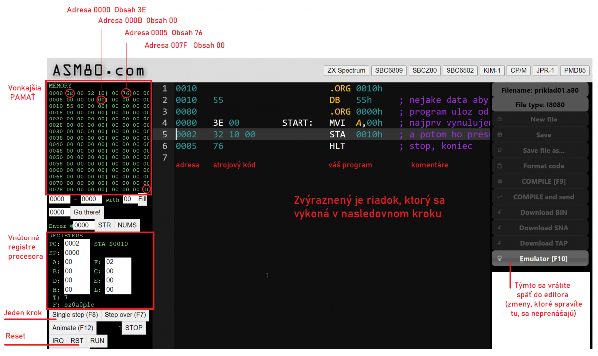
Task: Select the KIM-1 platform button
Action: pos(493,70)
